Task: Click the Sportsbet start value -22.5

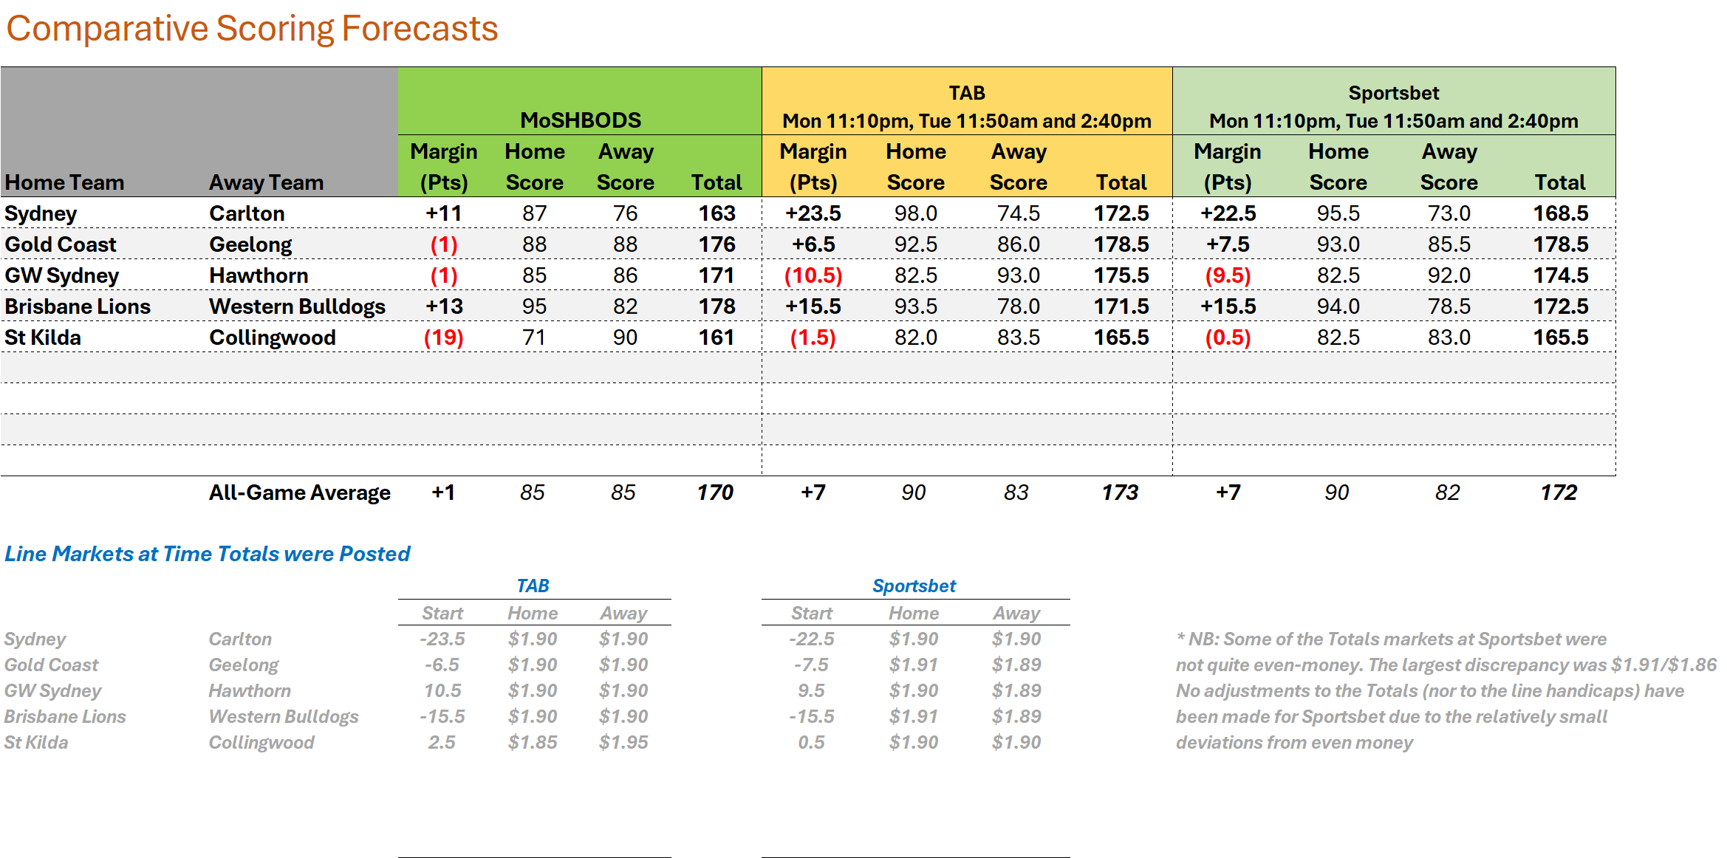Action: click(811, 639)
